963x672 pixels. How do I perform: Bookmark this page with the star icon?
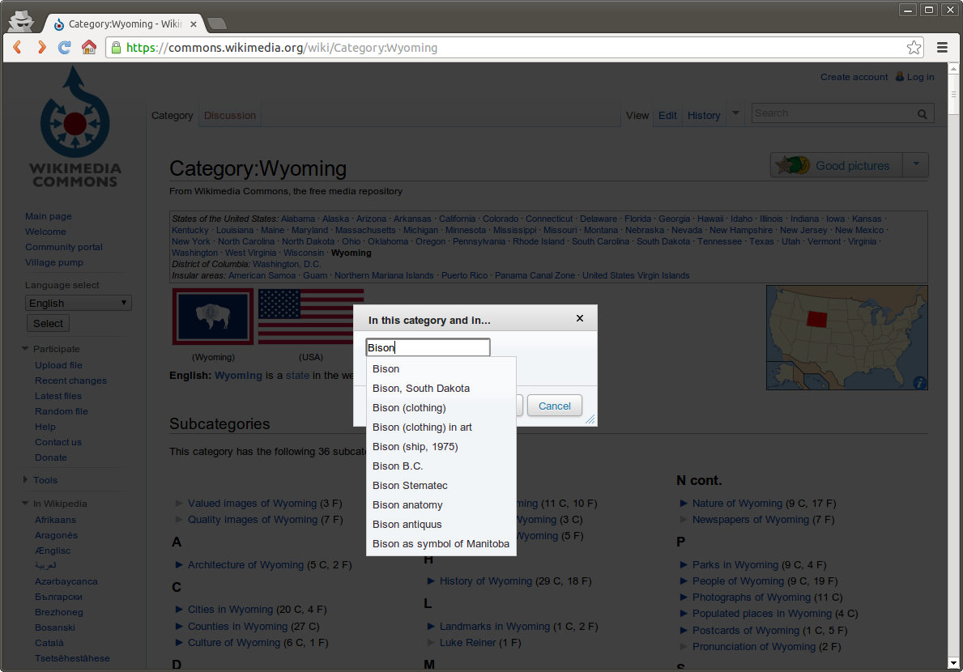tap(914, 47)
